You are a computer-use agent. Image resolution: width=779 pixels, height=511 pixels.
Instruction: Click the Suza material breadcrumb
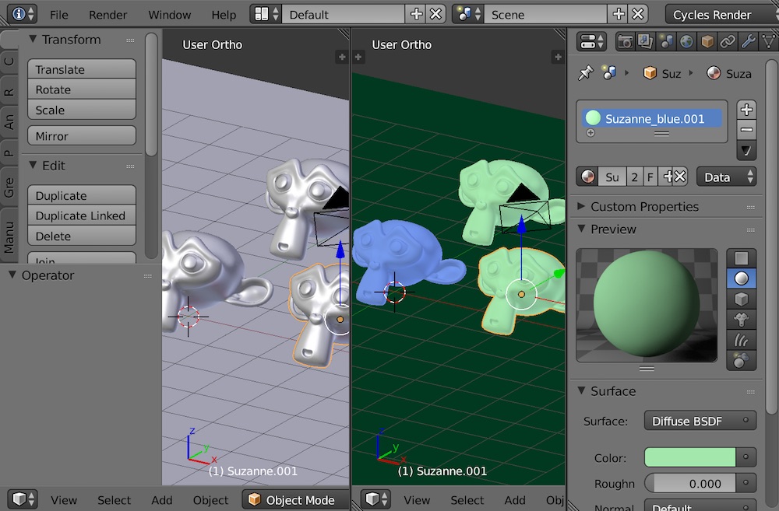tap(729, 73)
